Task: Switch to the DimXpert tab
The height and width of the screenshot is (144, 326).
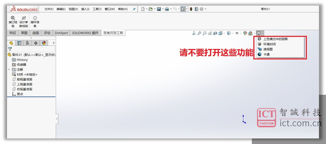Action: pyautogui.click(x=61, y=33)
